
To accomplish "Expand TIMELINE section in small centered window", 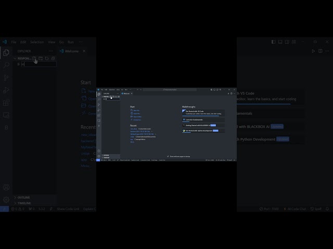I will click(x=106, y=158).
